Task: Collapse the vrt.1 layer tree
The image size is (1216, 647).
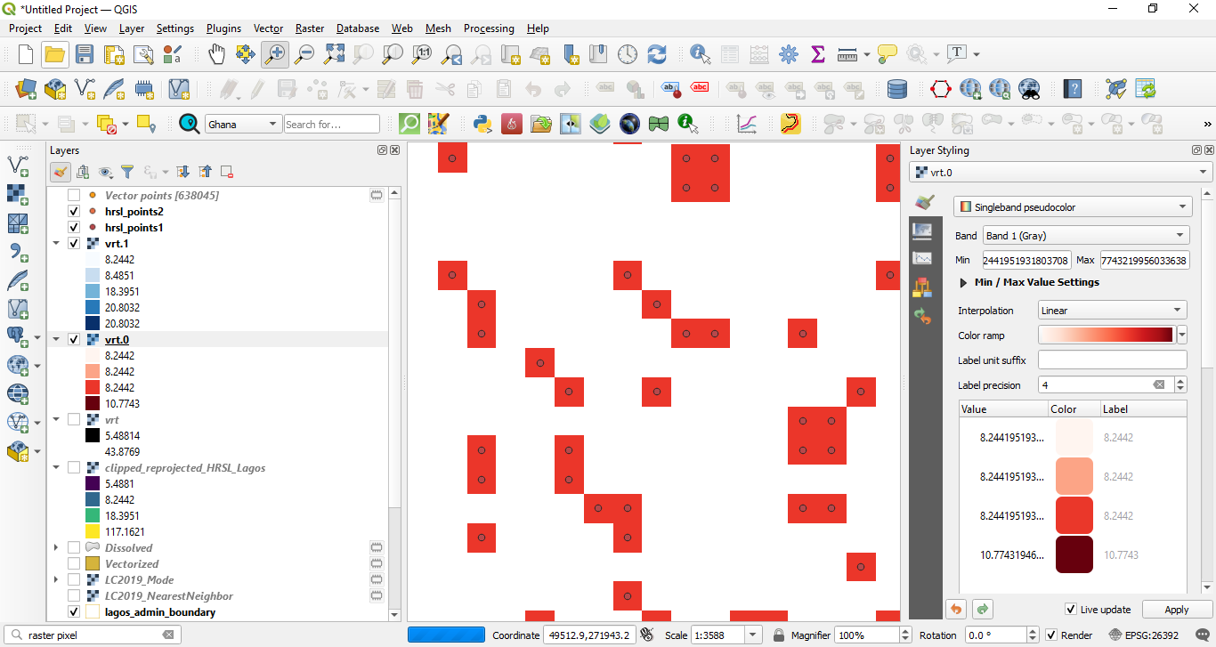Action: pyautogui.click(x=57, y=244)
